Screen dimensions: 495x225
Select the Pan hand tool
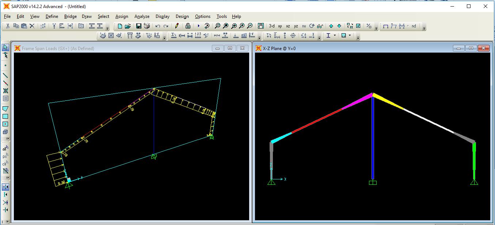tap(260, 26)
